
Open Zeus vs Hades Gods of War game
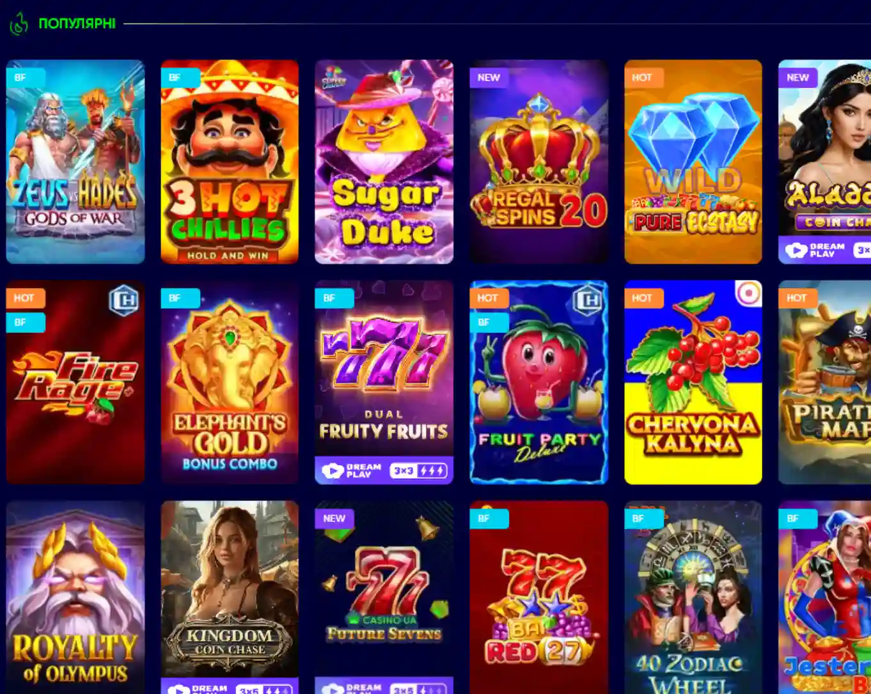pos(75,162)
